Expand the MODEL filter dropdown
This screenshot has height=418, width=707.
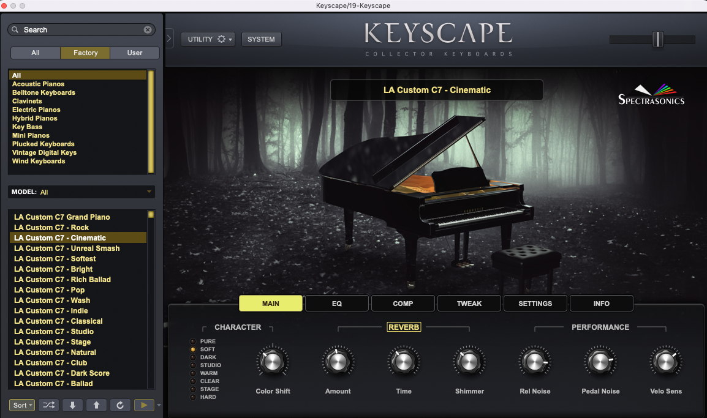81,192
